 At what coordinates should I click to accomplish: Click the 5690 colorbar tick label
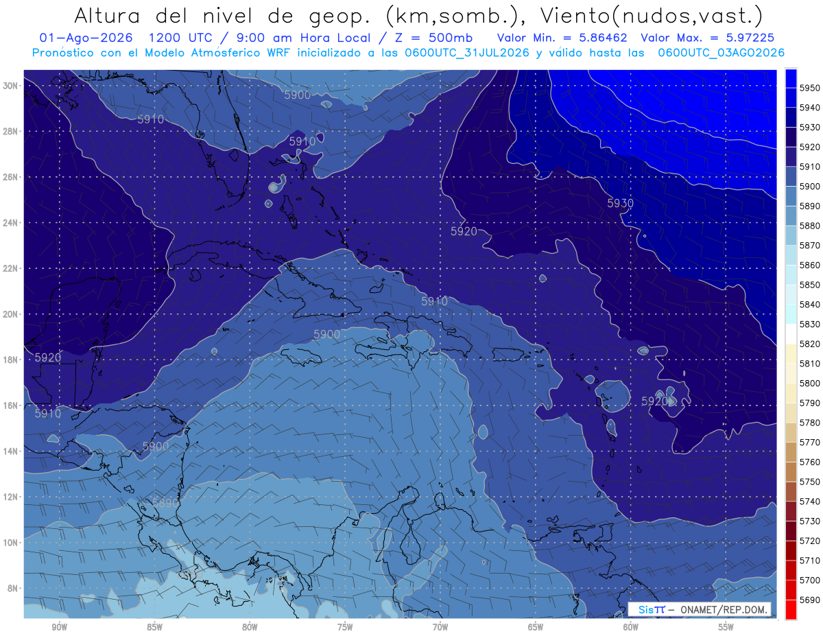tap(810, 600)
